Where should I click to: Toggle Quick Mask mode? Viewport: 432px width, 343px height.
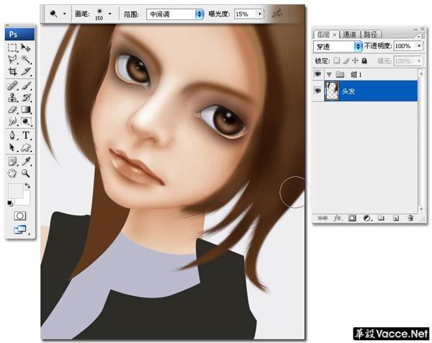click(20, 216)
